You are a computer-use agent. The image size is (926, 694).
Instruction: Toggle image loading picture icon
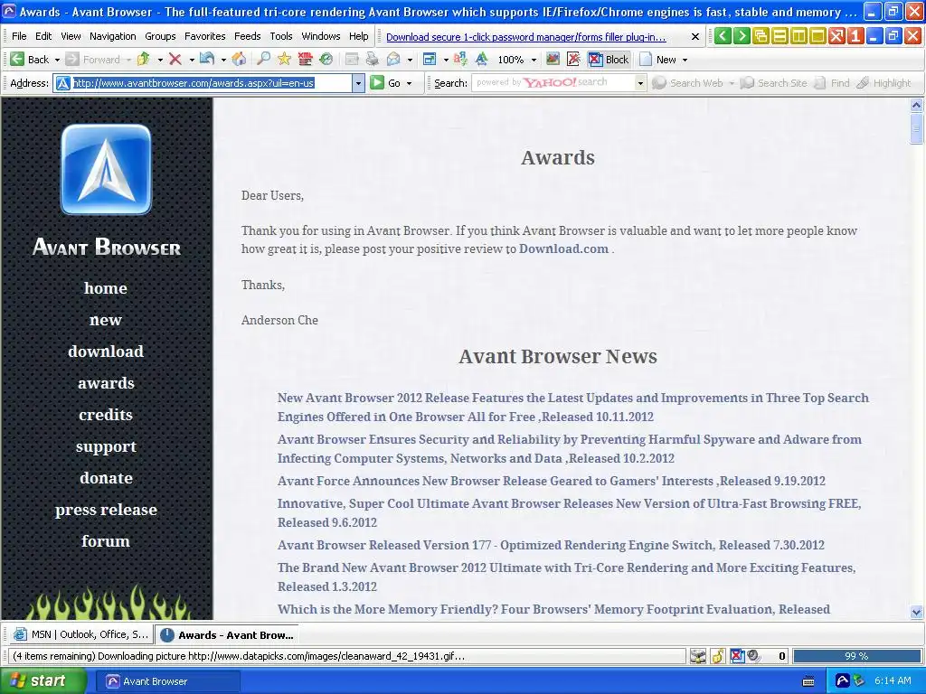click(553, 59)
